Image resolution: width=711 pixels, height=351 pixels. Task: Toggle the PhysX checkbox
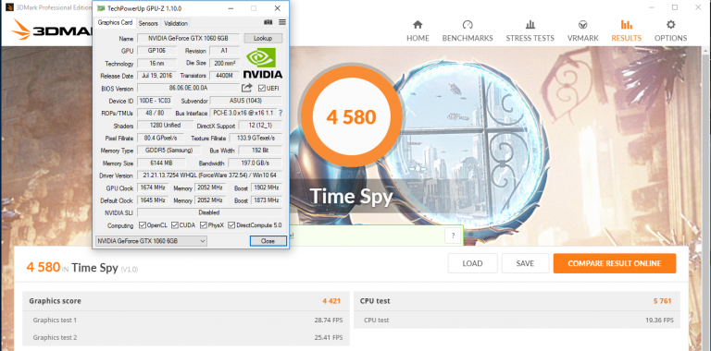point(203,225)
